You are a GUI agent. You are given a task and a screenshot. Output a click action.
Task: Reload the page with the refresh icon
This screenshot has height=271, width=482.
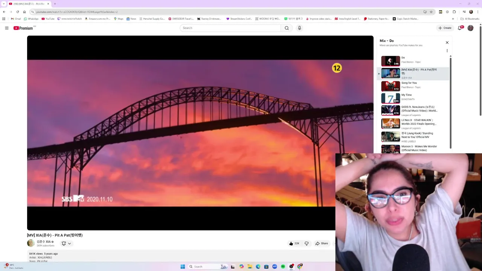point(17,12)
